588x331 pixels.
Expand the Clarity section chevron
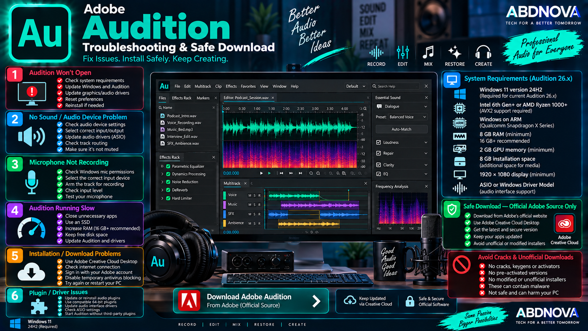pos(426,165)
